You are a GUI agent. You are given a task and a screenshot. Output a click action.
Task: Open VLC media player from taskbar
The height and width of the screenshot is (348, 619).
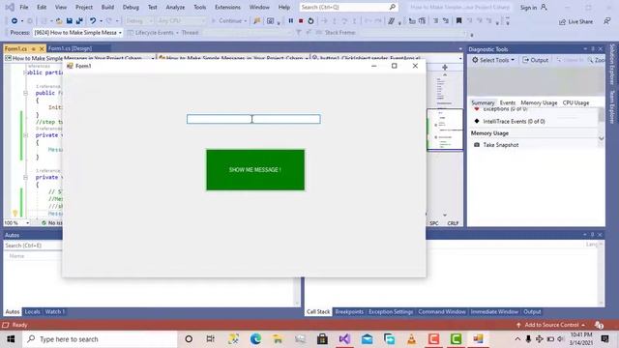[x=411, y=339]
